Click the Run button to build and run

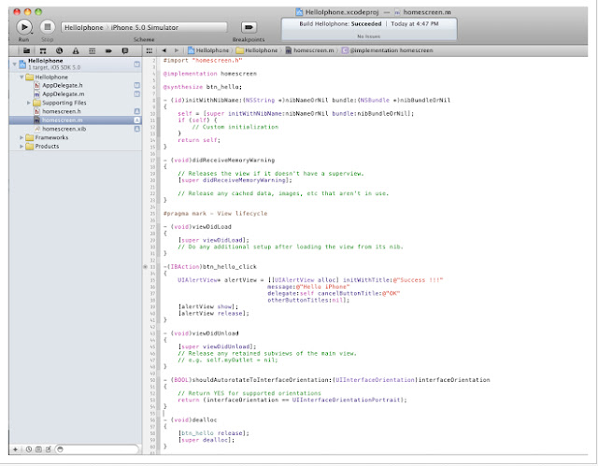pos(24,27)
